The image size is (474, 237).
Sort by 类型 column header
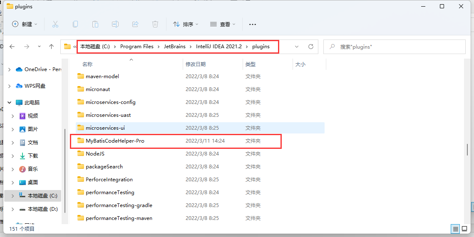pyautogui.click(x=251, y=64)
